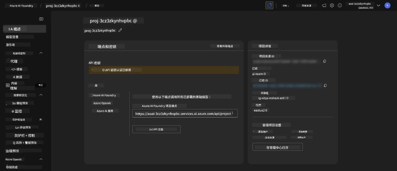Open the Copilot chat icon in header

point(269,5)
